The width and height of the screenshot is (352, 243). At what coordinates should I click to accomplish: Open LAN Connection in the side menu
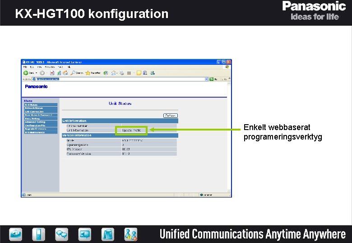click(41, 112)
